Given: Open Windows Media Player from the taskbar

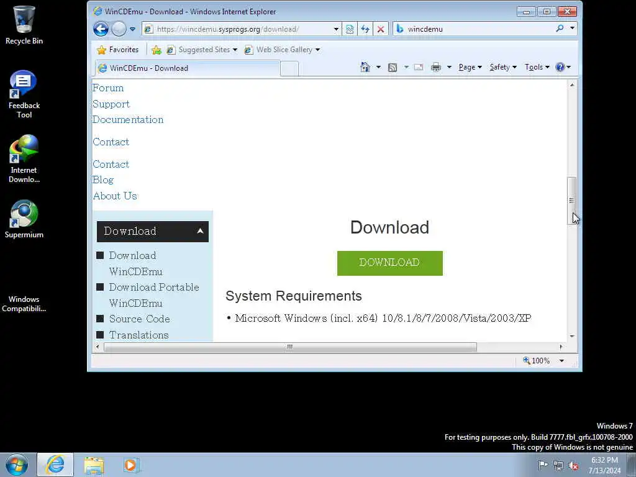Looking at the screenshot, I should tap(132, 465).
